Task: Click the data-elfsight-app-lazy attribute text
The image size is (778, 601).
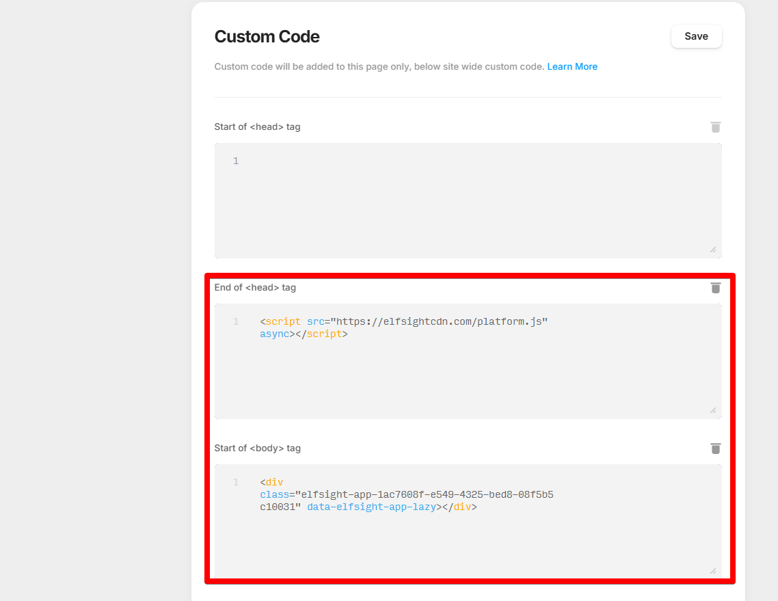Action: [372, 507]
